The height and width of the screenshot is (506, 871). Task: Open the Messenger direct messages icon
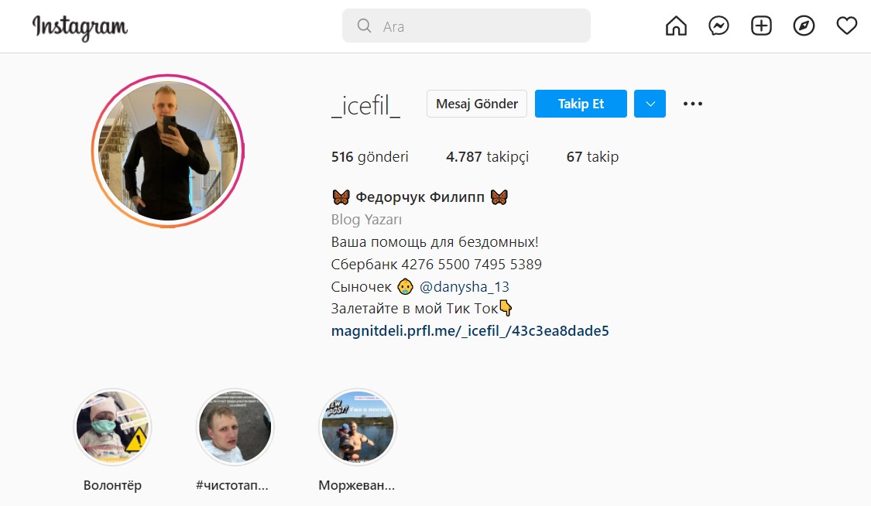click(718, 26)
